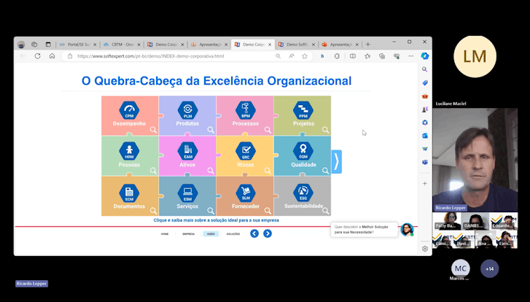Click the CPM Desempenho hexagon icon
Viewport: 530px width, 302px height.
tap(129, 110)
